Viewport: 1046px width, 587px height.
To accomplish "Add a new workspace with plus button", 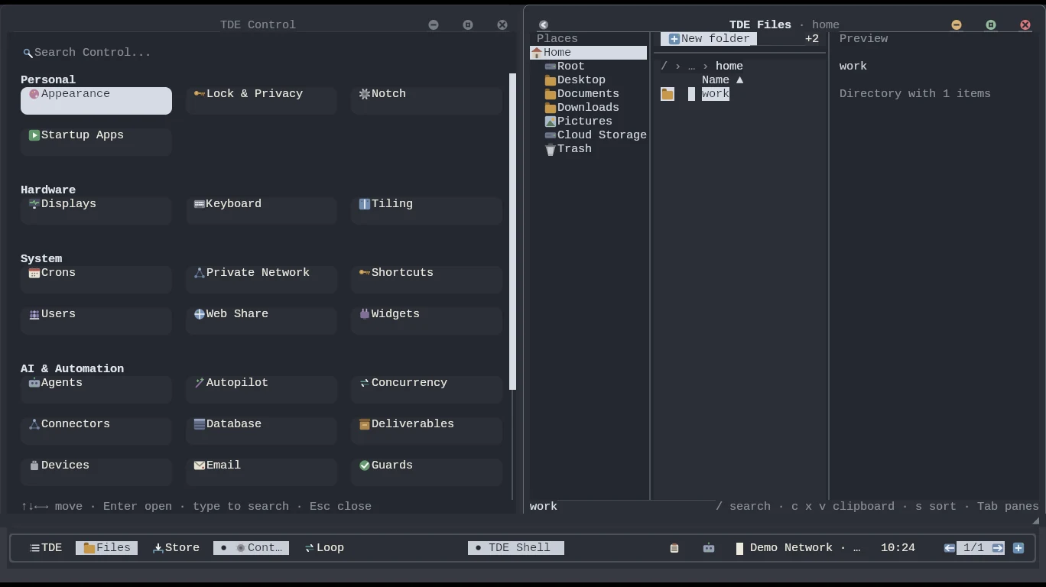I will pos(1018,548).
